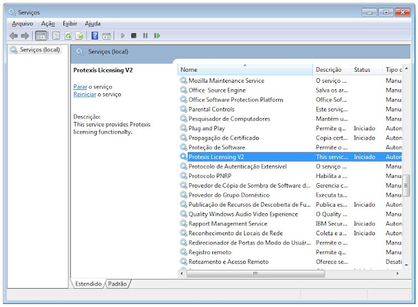
Task: Select the Pesquisador de Computadores service
Action: point(290,119)
